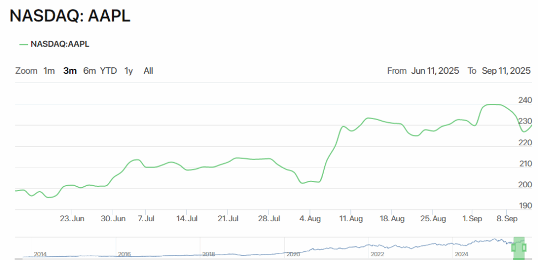This screenshot has height=260, width=538.
Task: Click the 240 price axis label
Action: (525, 100)
